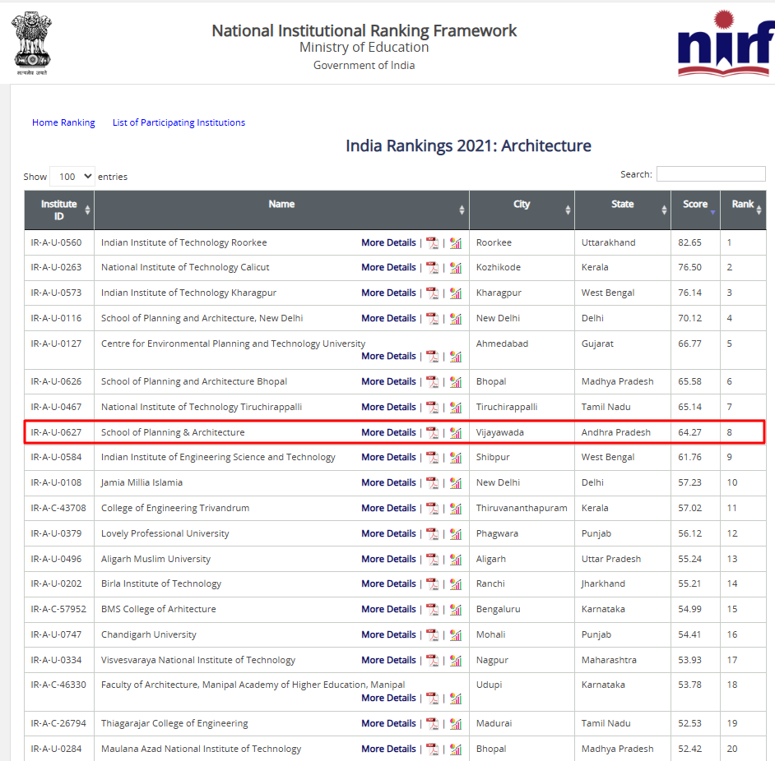Viewport: 775px width, 761px height.
Task: Select institute ID IR-A-U-0560
Action: tap(56, 242)
